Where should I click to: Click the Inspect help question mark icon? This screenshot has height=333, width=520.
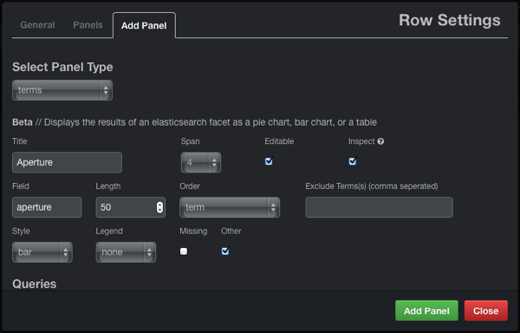[380, 141]
